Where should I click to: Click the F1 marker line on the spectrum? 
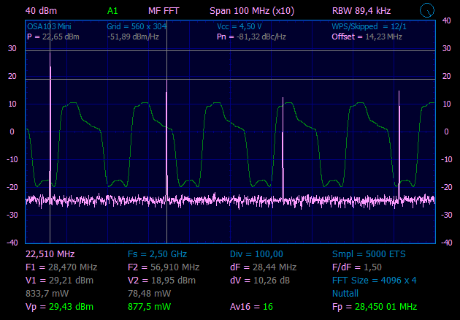tap(50, 146)
